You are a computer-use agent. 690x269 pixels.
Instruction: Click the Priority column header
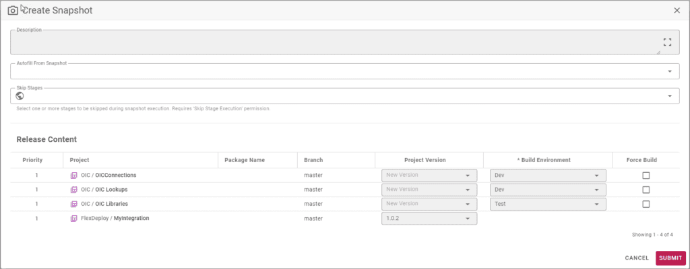[x=32, y=160]
